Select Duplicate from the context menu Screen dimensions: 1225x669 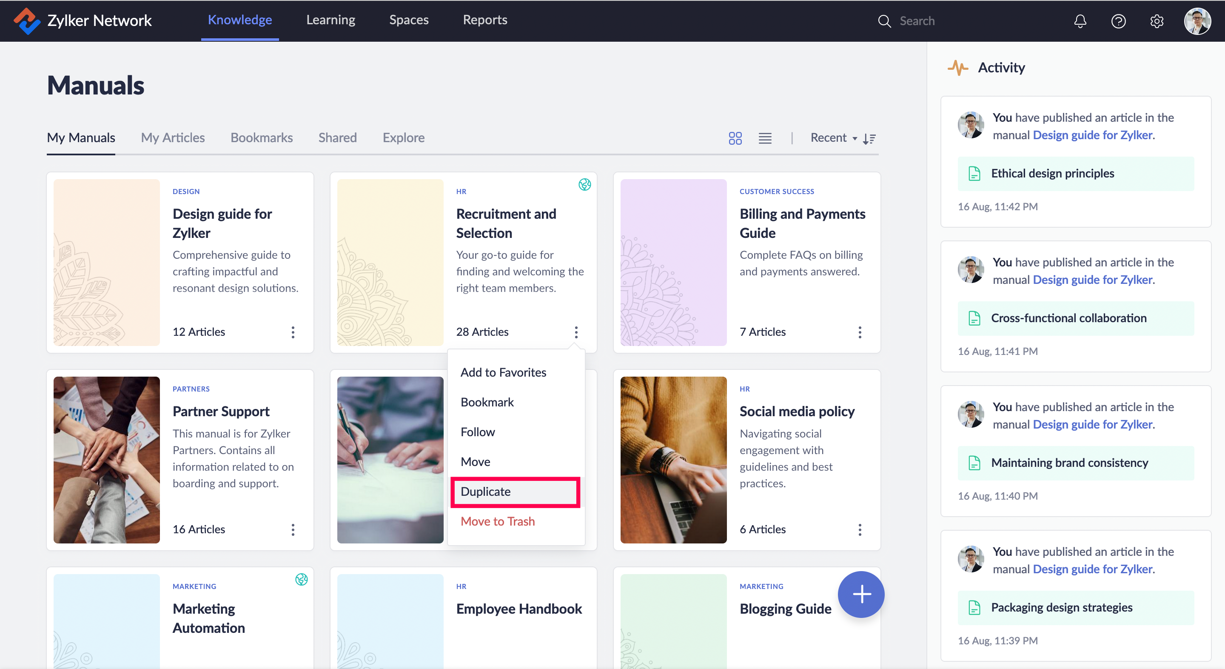pos(515,492)
